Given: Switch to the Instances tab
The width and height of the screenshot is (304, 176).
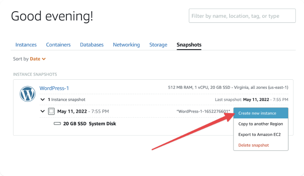Looking at the screenshot, I should pyautogui.click(x=26, y=45).
